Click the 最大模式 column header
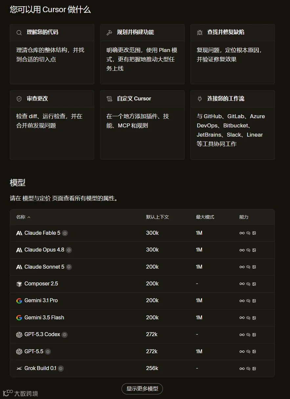Image resolution: width=290 pixels, height=399 pixels. tap(205, 217)
